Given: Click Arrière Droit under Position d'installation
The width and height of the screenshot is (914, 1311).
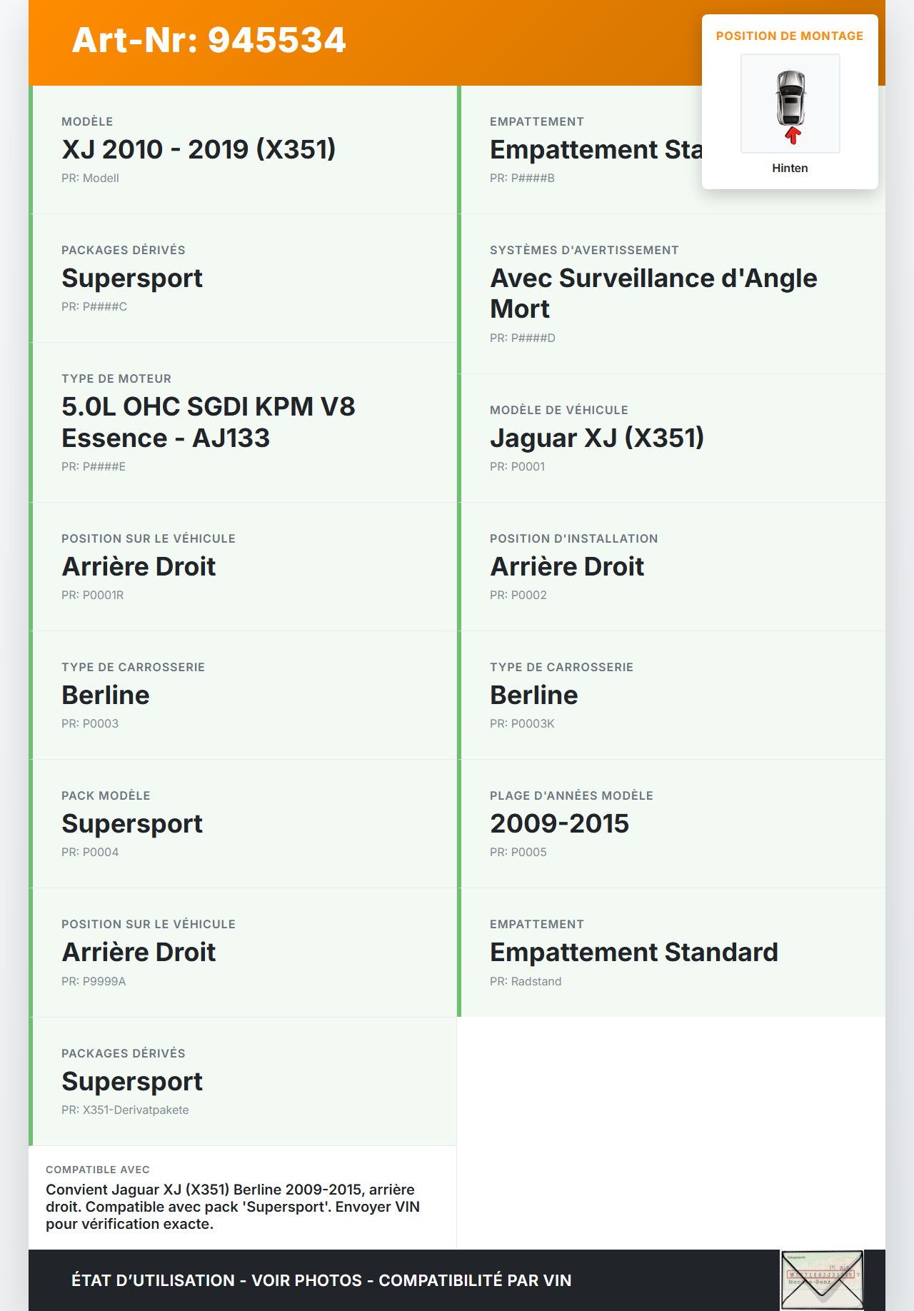Looking at the screenshot, I should (x=567, y=567).
